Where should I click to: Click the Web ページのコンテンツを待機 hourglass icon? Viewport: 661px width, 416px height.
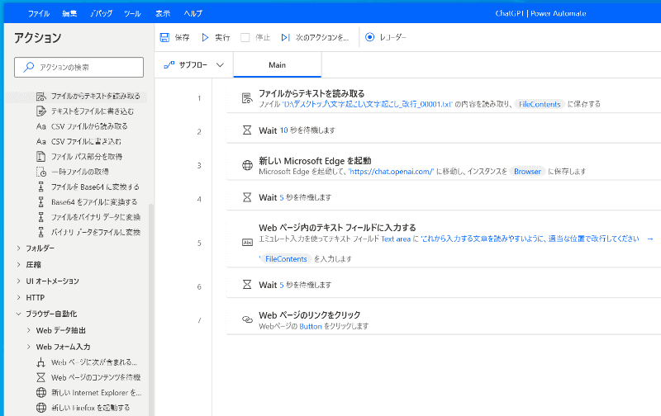coord(40,378)
